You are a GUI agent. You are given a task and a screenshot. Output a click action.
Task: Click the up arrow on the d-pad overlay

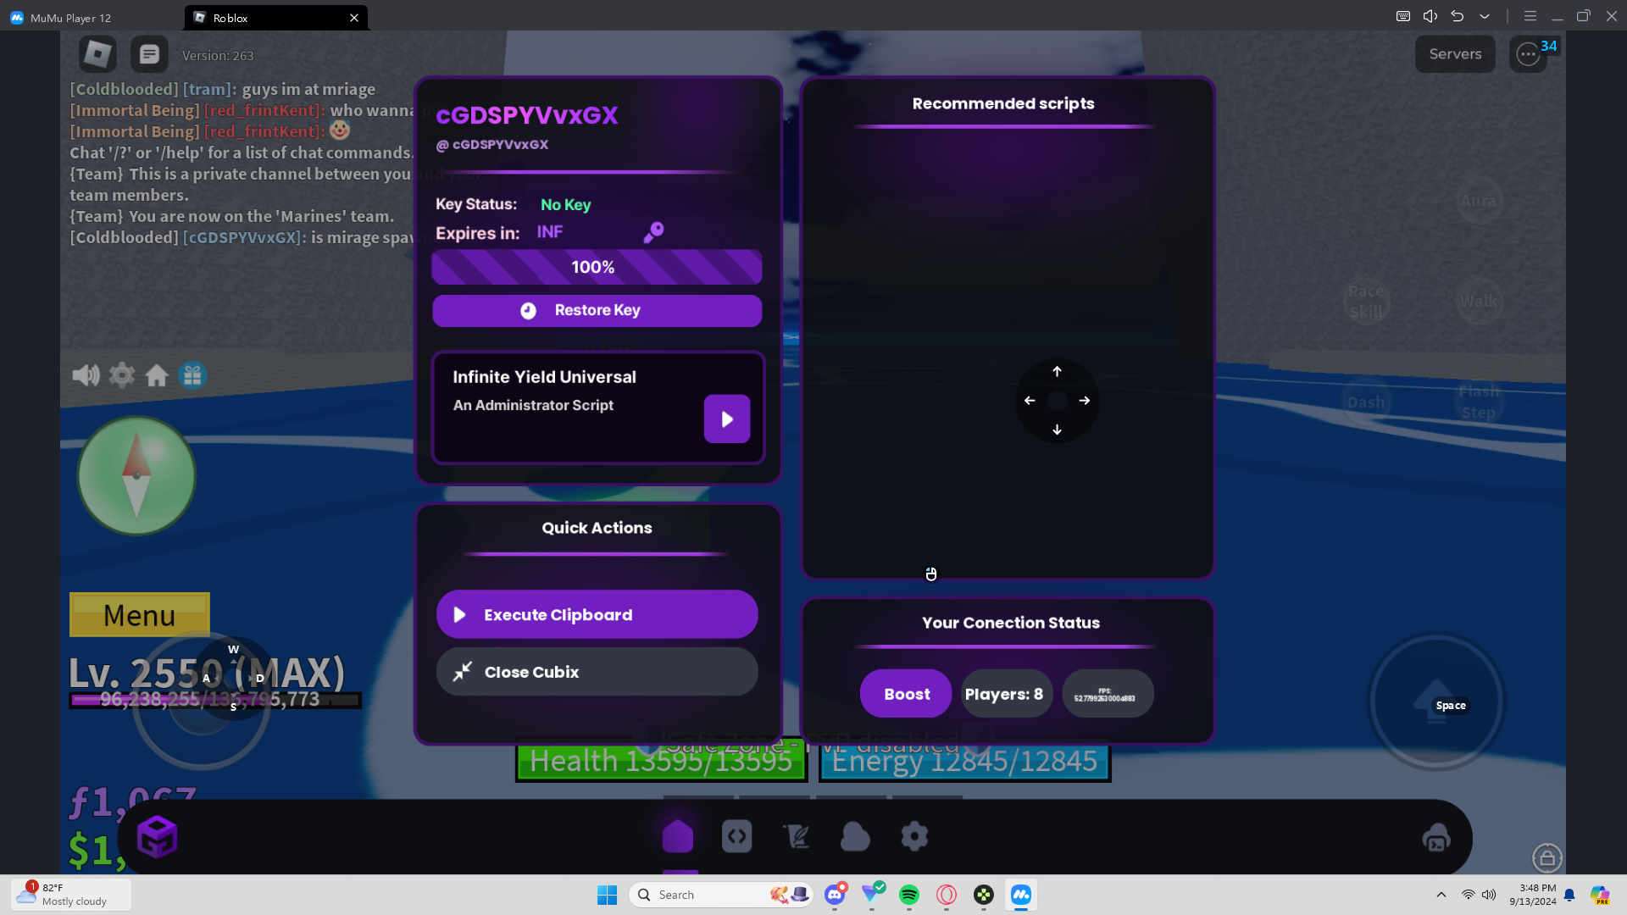1057,371
